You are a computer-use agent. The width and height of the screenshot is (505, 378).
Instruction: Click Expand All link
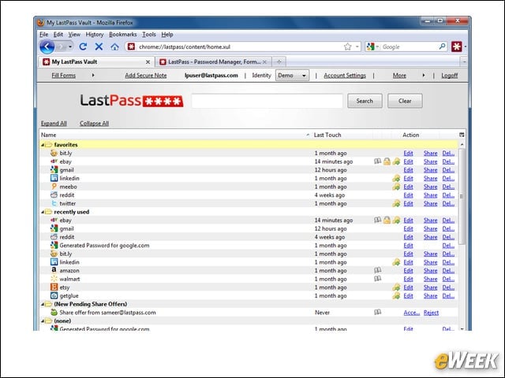[x=54, y=124]
